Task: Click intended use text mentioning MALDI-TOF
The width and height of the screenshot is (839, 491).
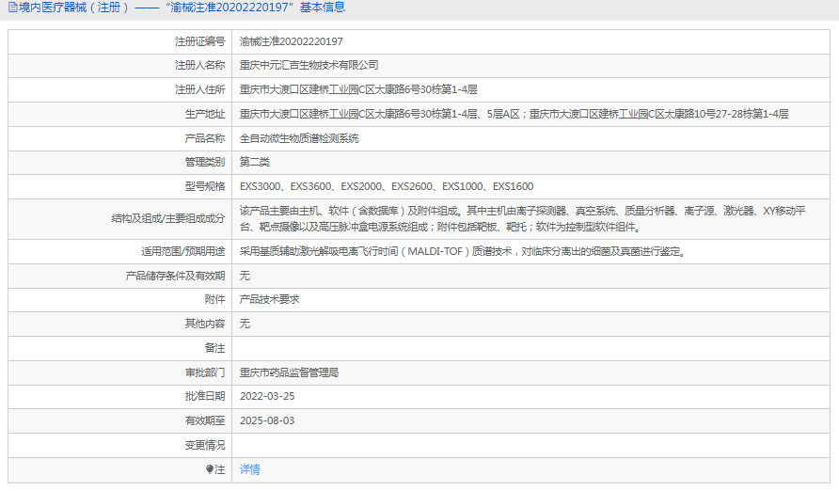Action: (463, 251)
